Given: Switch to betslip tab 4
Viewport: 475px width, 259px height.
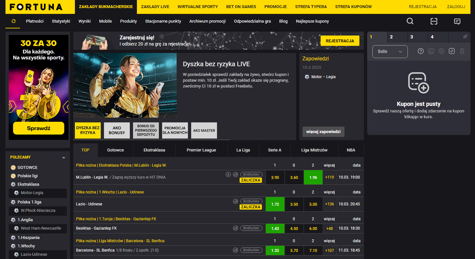Looking at the screenshot, I should pos(439,37).
